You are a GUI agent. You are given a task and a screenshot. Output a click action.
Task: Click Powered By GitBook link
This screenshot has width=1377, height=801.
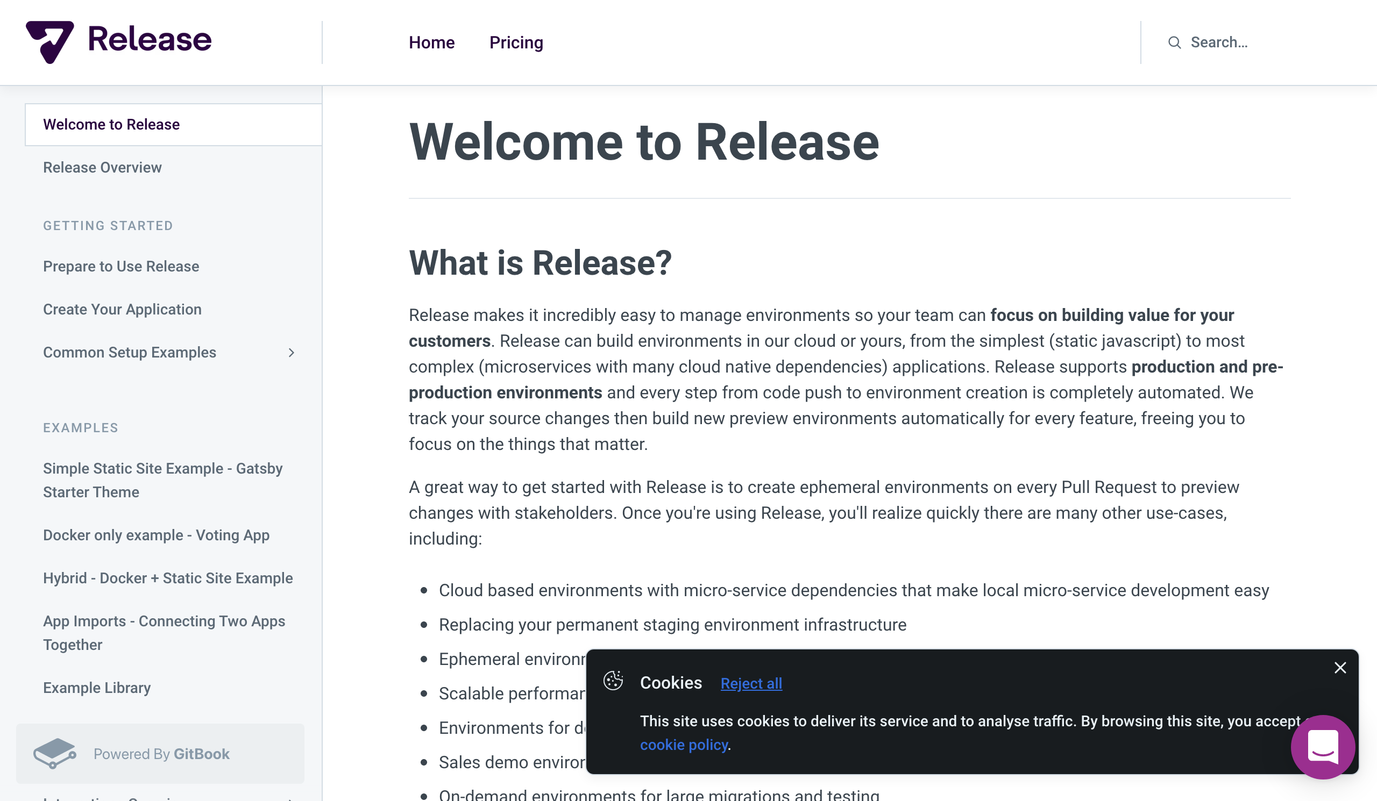(160, 754)
